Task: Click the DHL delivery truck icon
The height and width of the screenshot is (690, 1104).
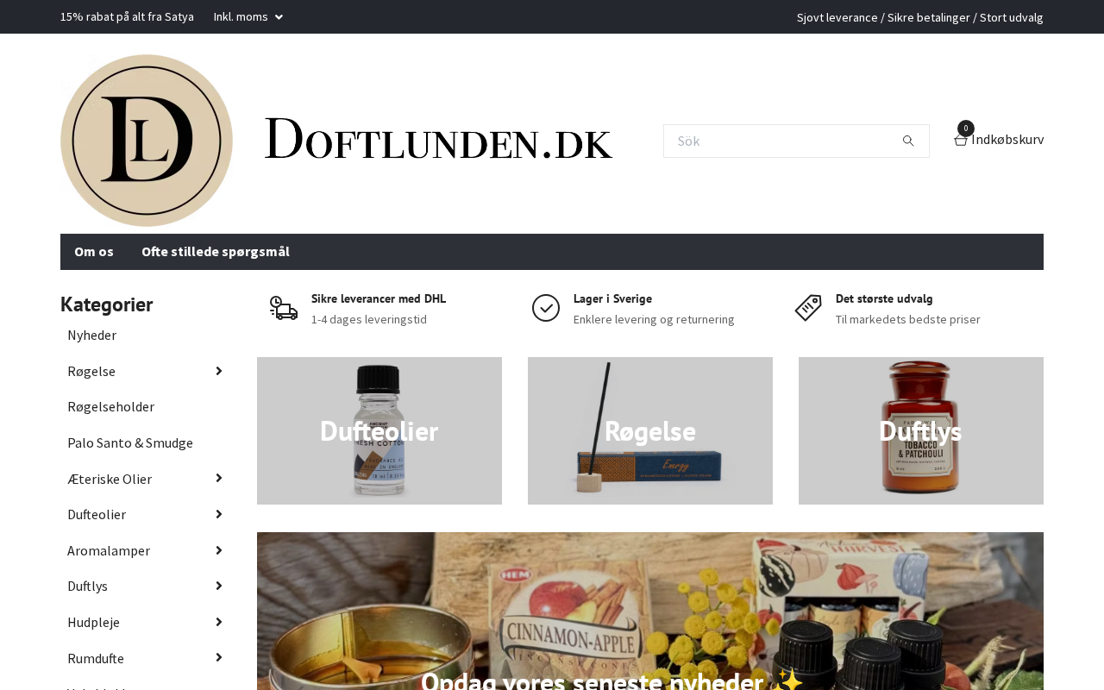Action: click(284, 308)
